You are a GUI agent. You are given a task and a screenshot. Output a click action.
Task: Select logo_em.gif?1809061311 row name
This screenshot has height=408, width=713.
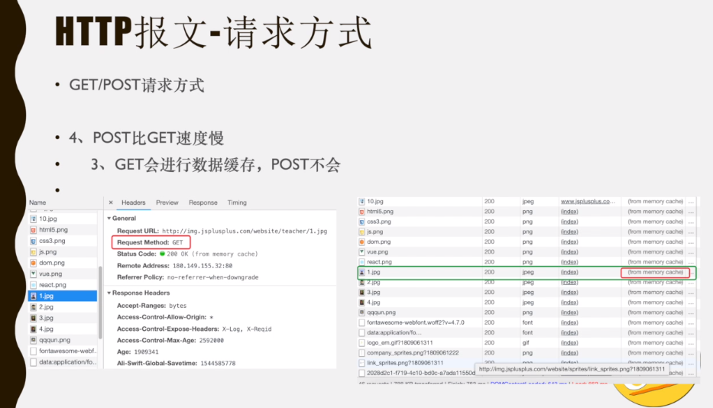(x=400, y=342)
